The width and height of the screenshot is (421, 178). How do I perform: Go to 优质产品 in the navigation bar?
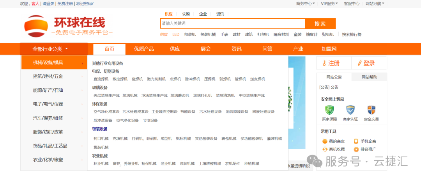144,49
